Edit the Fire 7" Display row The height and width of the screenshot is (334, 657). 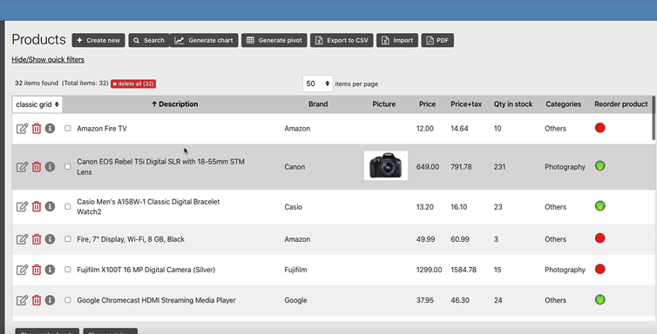22,239
